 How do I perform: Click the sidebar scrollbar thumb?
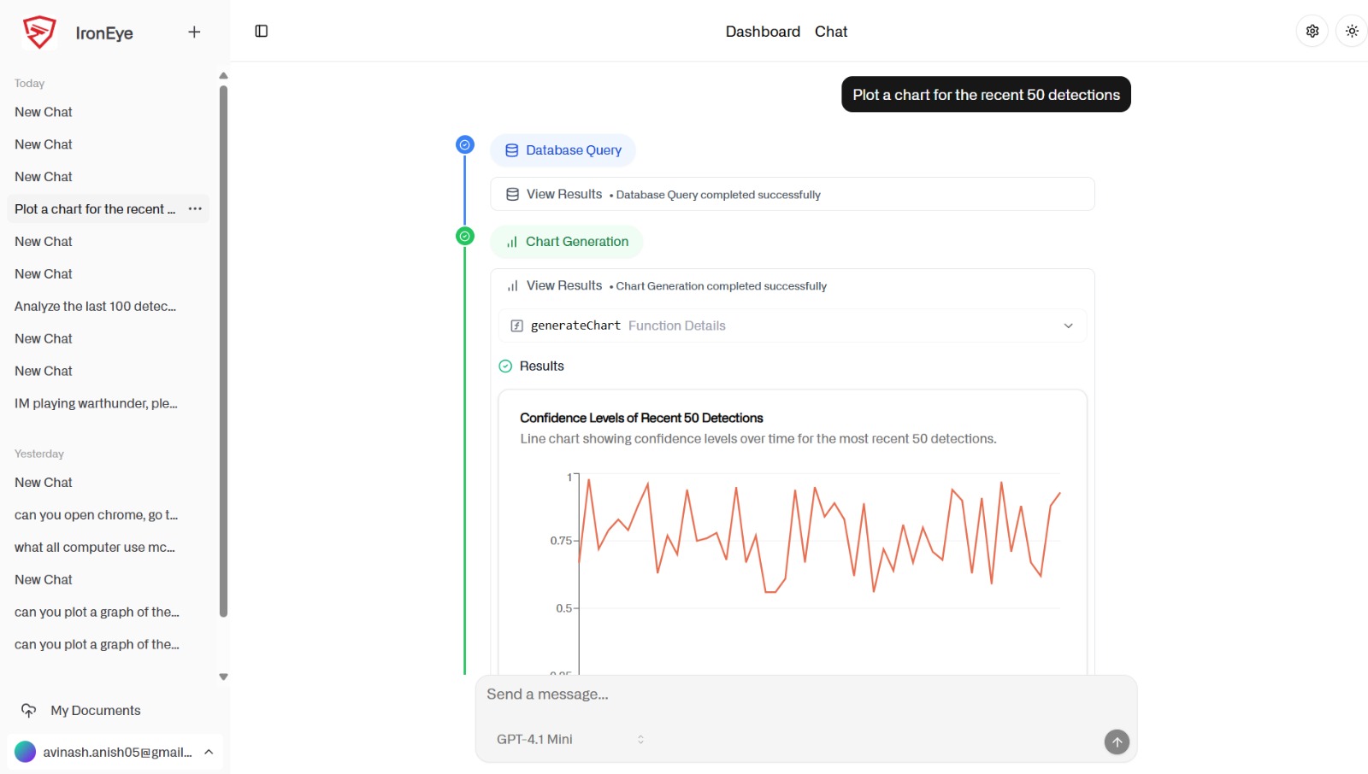(x=223, y=350)
